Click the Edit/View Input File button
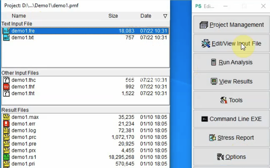The height and width of the screenshot is (168, 270). point(231,44)
